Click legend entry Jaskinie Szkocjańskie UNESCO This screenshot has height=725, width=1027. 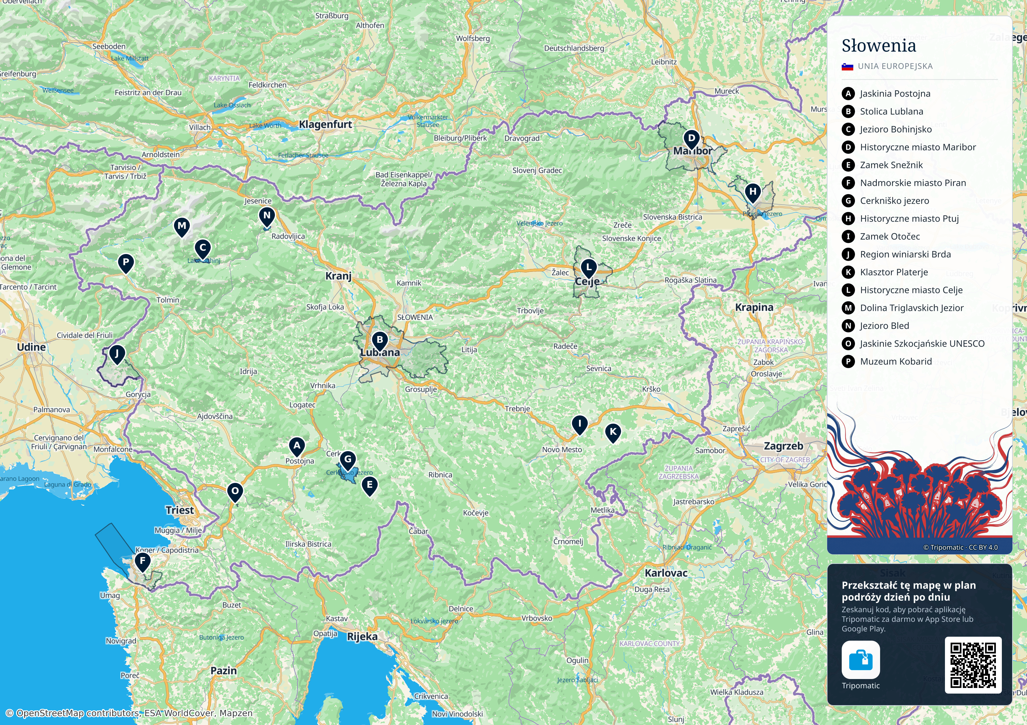pyautogui.click(x=914, y=344)
